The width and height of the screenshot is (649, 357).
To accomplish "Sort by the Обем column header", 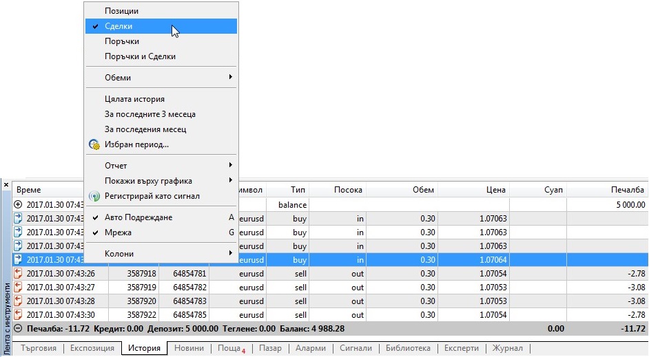I will point(402,190).
